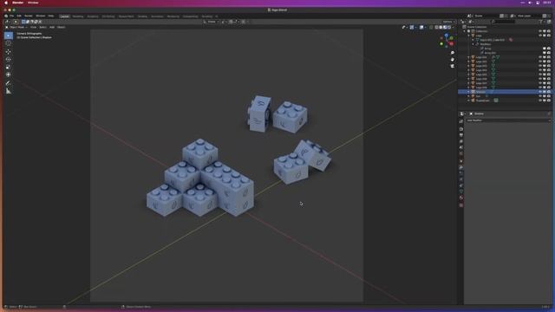Open the Object Mode dropdown
The width and height of the screenshot is (555, 312).
(x=16, y=27)
